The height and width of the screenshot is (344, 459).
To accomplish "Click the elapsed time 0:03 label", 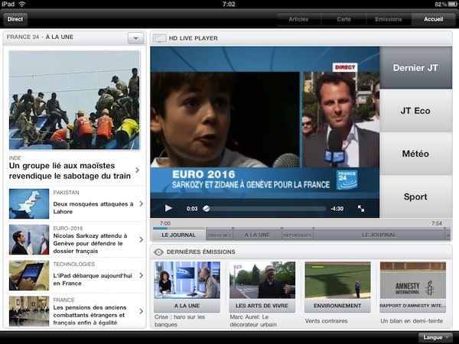I will (x=192, y=209).
